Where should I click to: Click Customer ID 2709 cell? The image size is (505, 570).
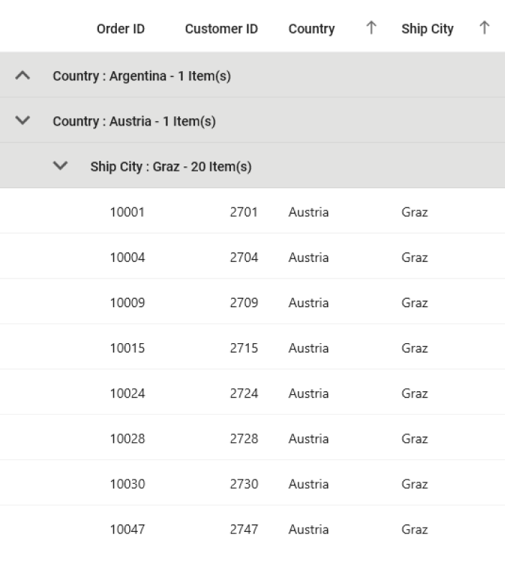[x=244, y=302]
